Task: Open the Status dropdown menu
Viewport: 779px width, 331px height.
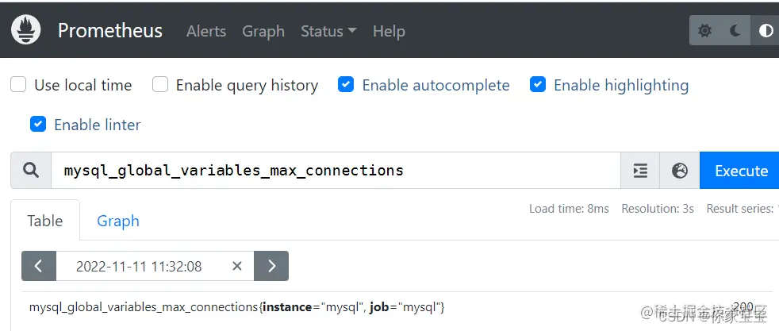Action: click(328, 31)
